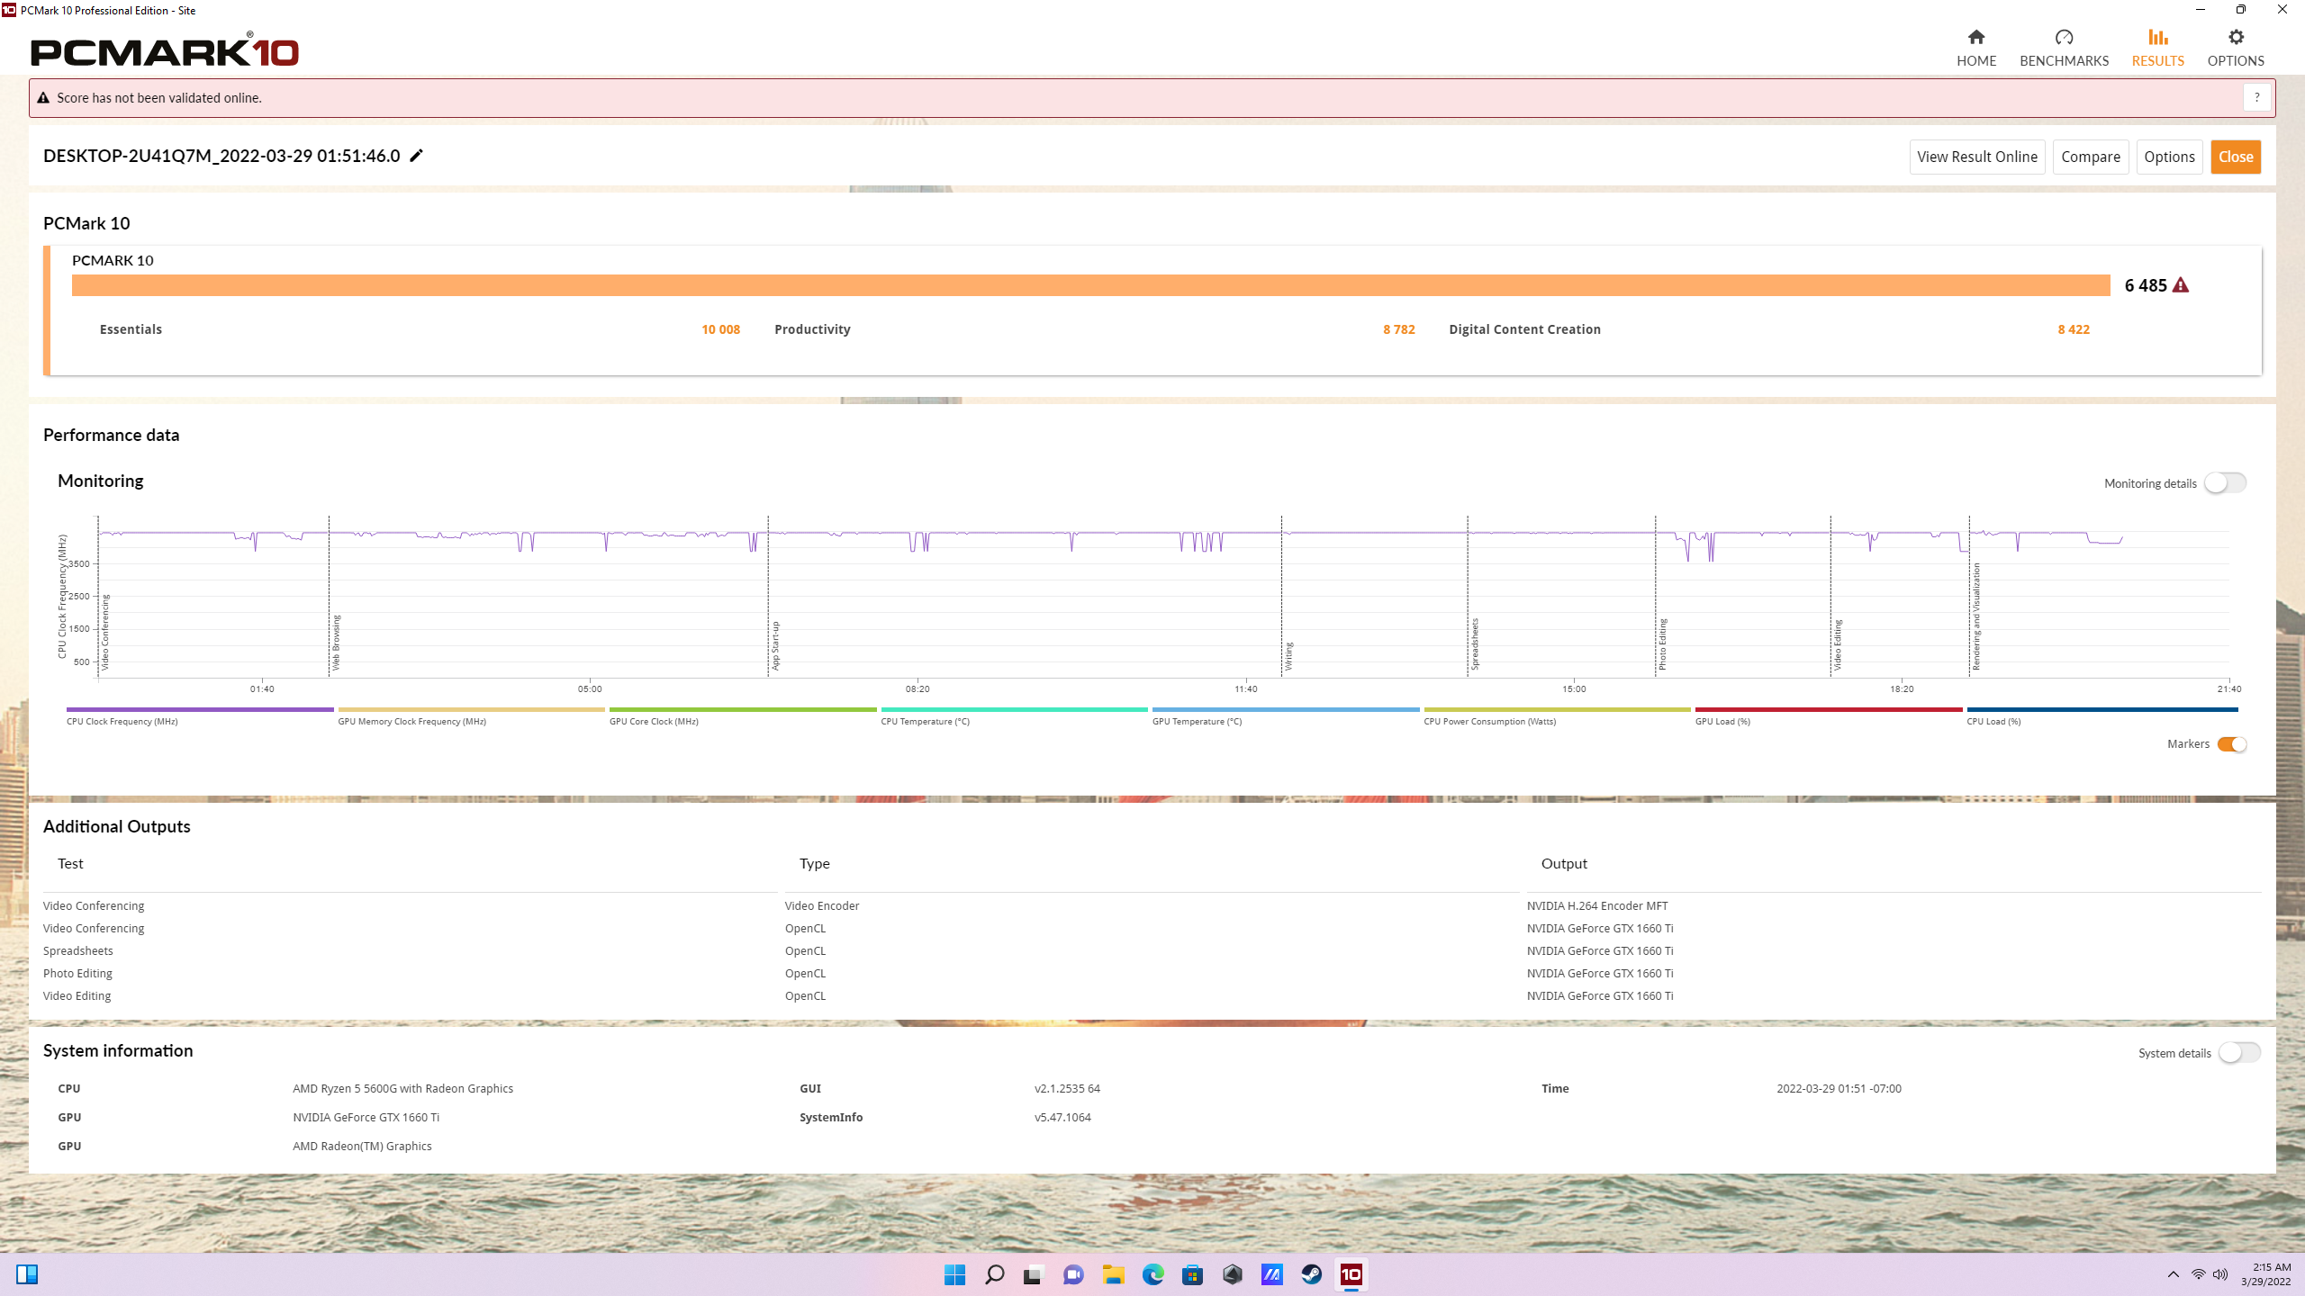Turn off the Markers toggle
This screenshot has width=2305, height=1296.
point(2231,744)
